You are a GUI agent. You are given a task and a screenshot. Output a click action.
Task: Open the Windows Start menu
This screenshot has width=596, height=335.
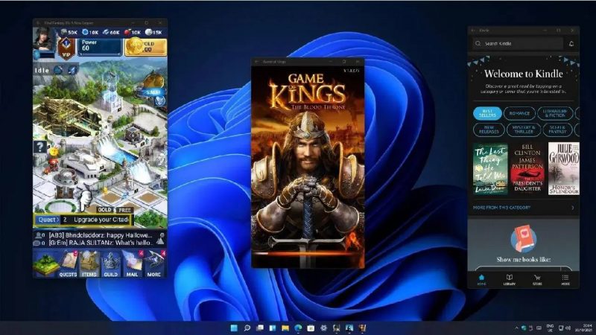click(x=234, y=328)
